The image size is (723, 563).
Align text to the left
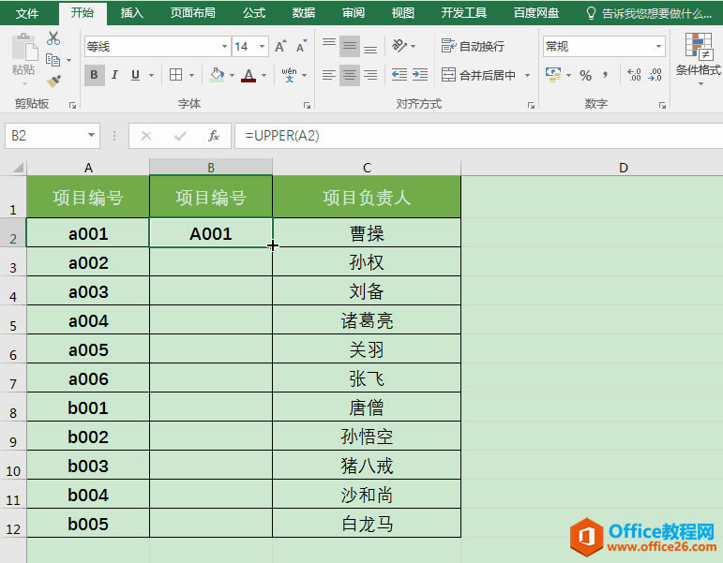[x=329, y=75]
